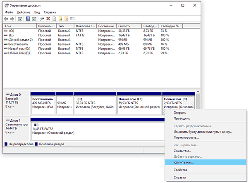Screen dimensions: 248x183
Task: Click the Диск 0 Базовый label panel
Action: coord(17,103)
